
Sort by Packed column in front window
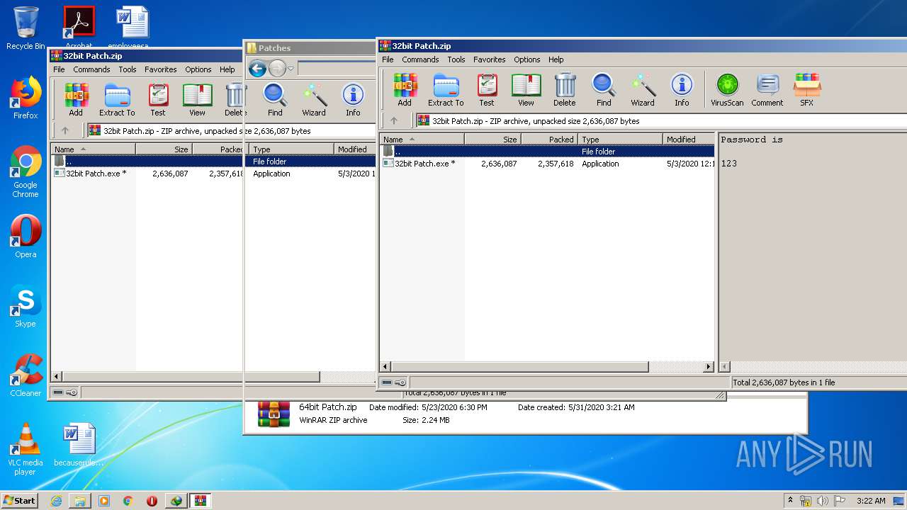(550, 140)
